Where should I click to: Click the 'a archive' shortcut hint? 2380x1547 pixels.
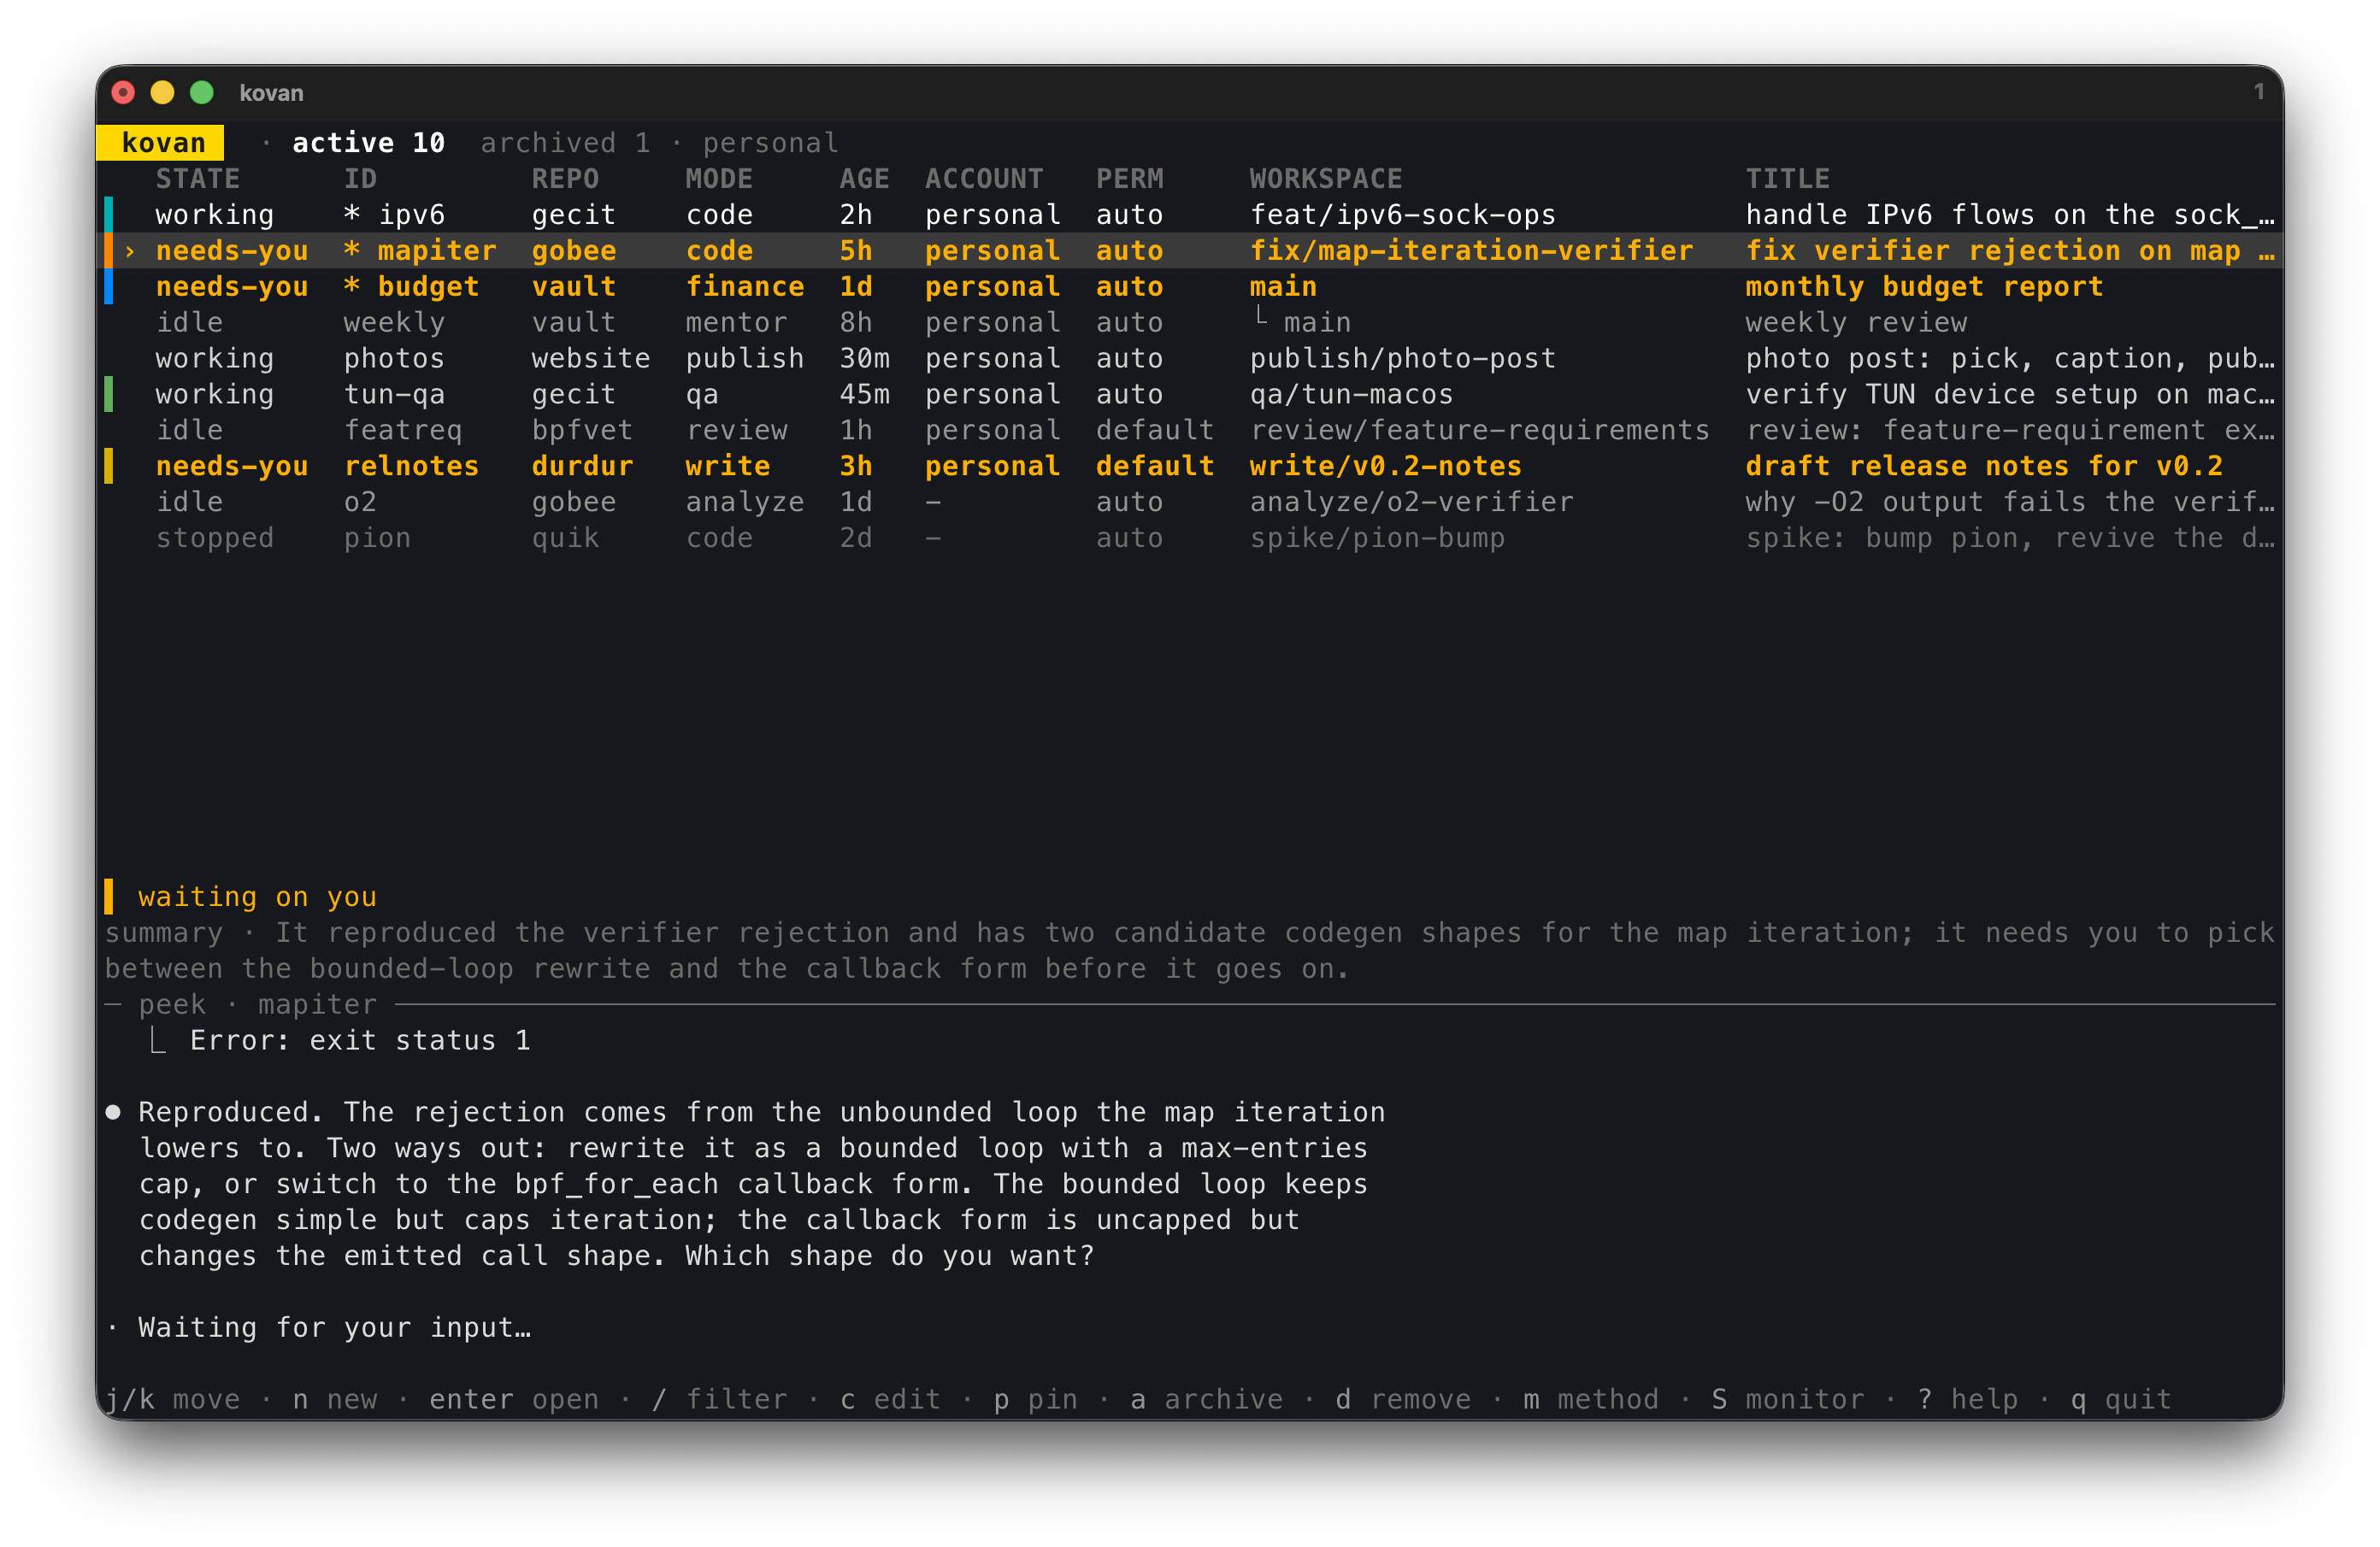(x=1206, y=1400)
